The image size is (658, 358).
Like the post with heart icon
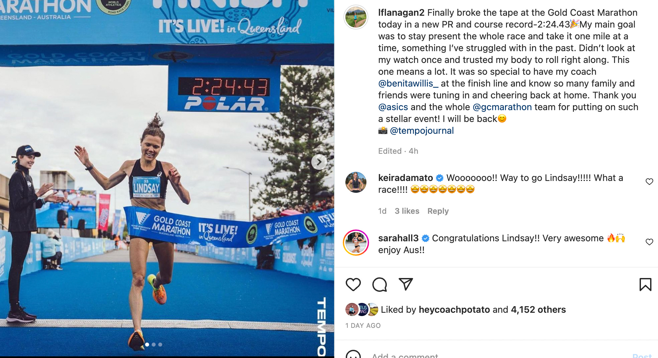(x=353, y=284)
